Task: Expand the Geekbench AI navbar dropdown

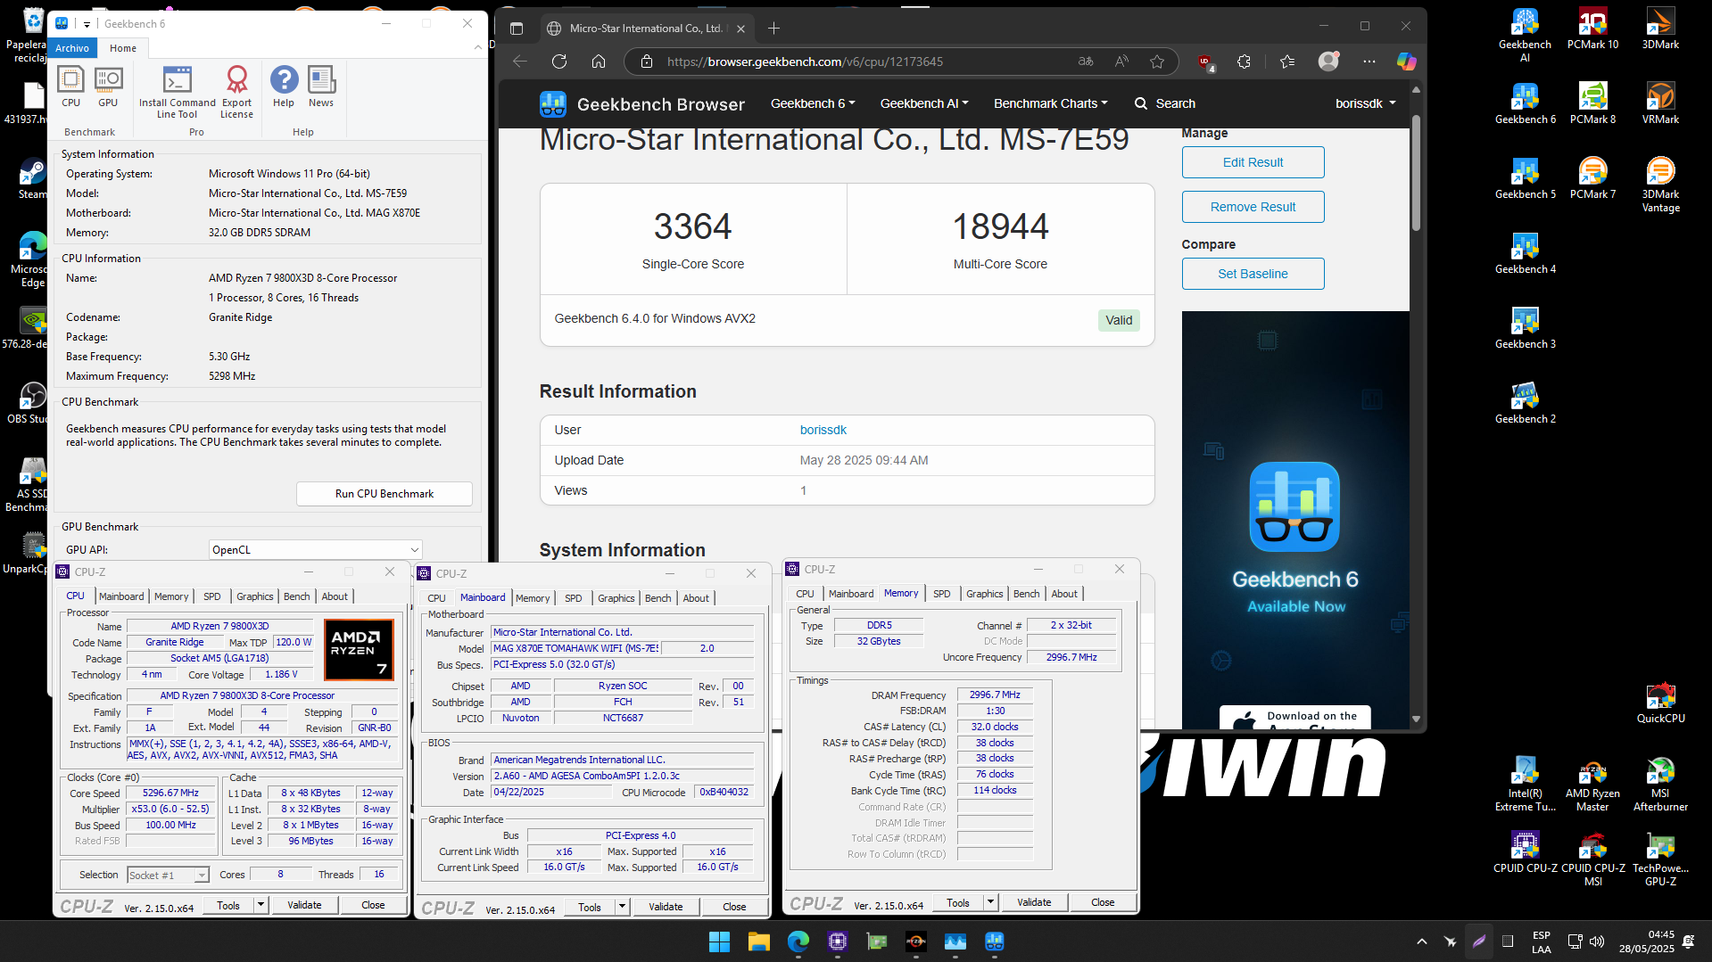Action: [x=923, y=103]
